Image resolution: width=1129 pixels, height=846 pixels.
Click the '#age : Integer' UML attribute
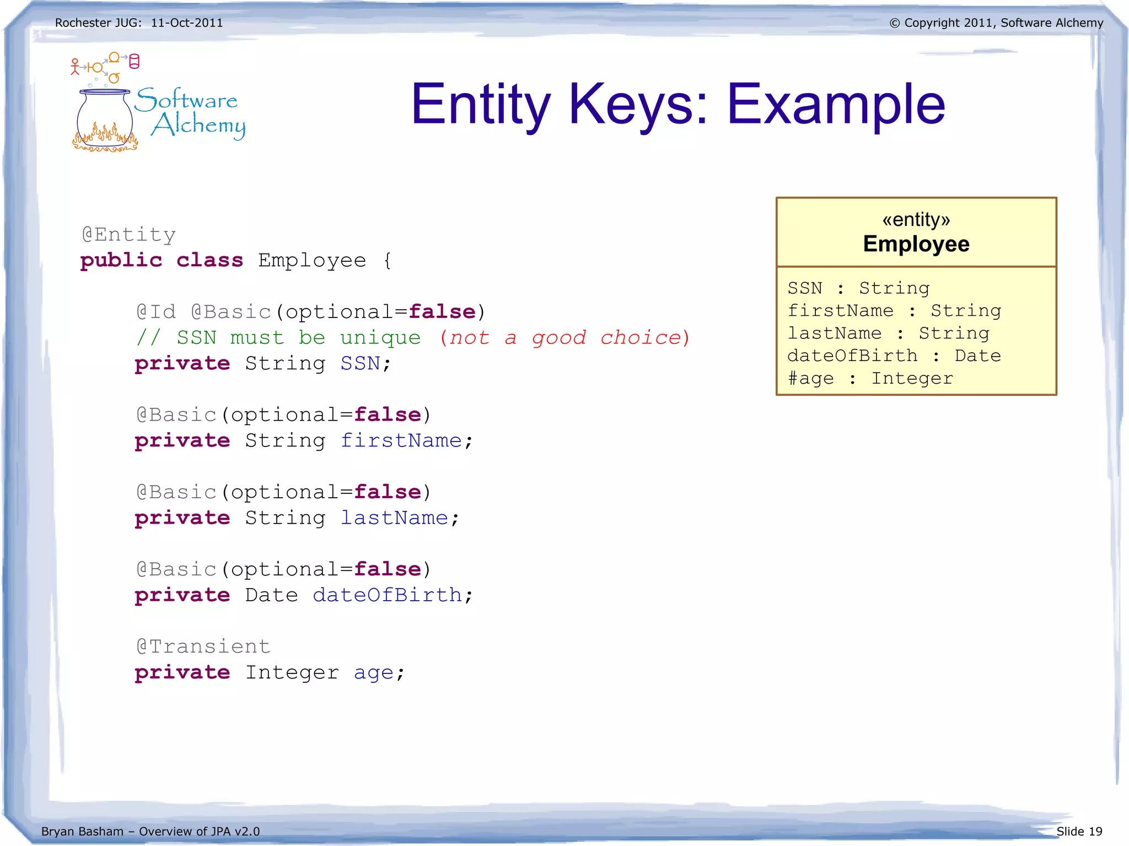coord(870,379)
